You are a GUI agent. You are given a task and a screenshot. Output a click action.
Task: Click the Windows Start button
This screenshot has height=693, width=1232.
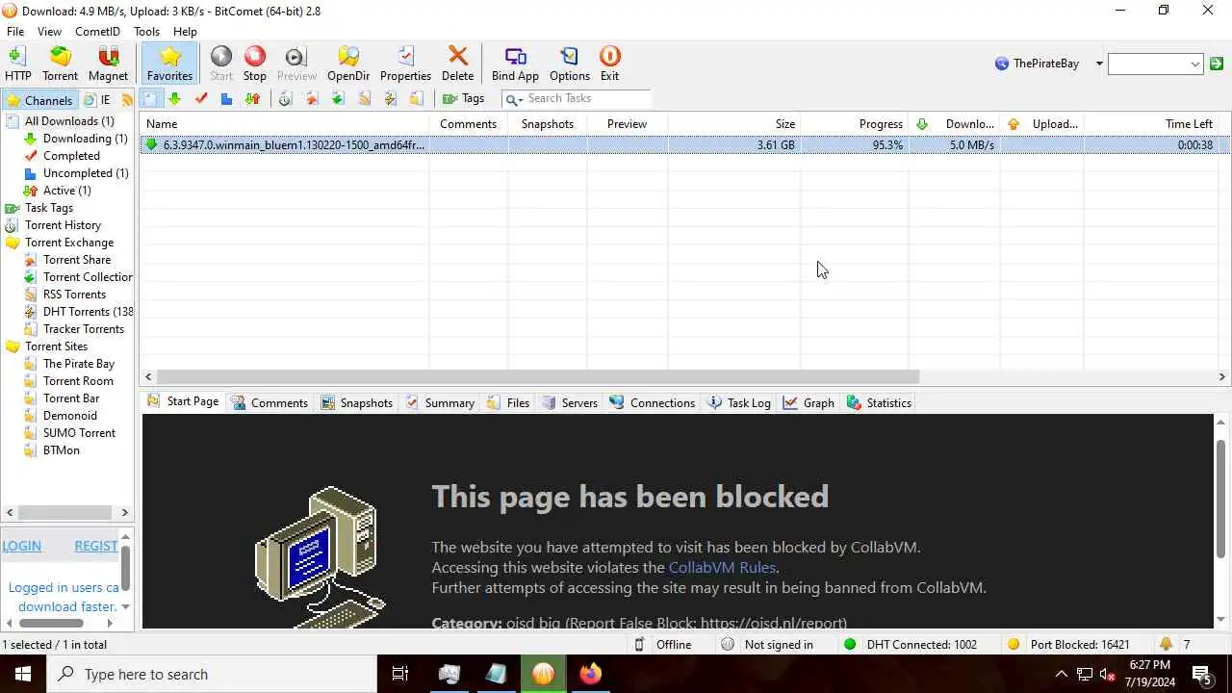pos(23,674)
